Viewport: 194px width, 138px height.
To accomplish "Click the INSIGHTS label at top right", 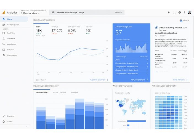I will coord(186,20).
